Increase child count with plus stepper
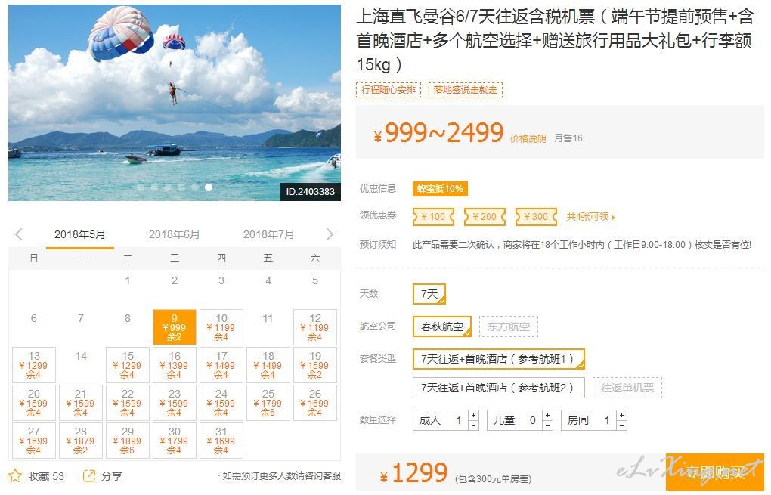The width and height of the screenshot is (771, 495). 547,416
